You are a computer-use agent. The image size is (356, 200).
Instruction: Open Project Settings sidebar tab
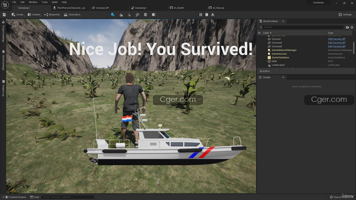(x=3, y=32)
